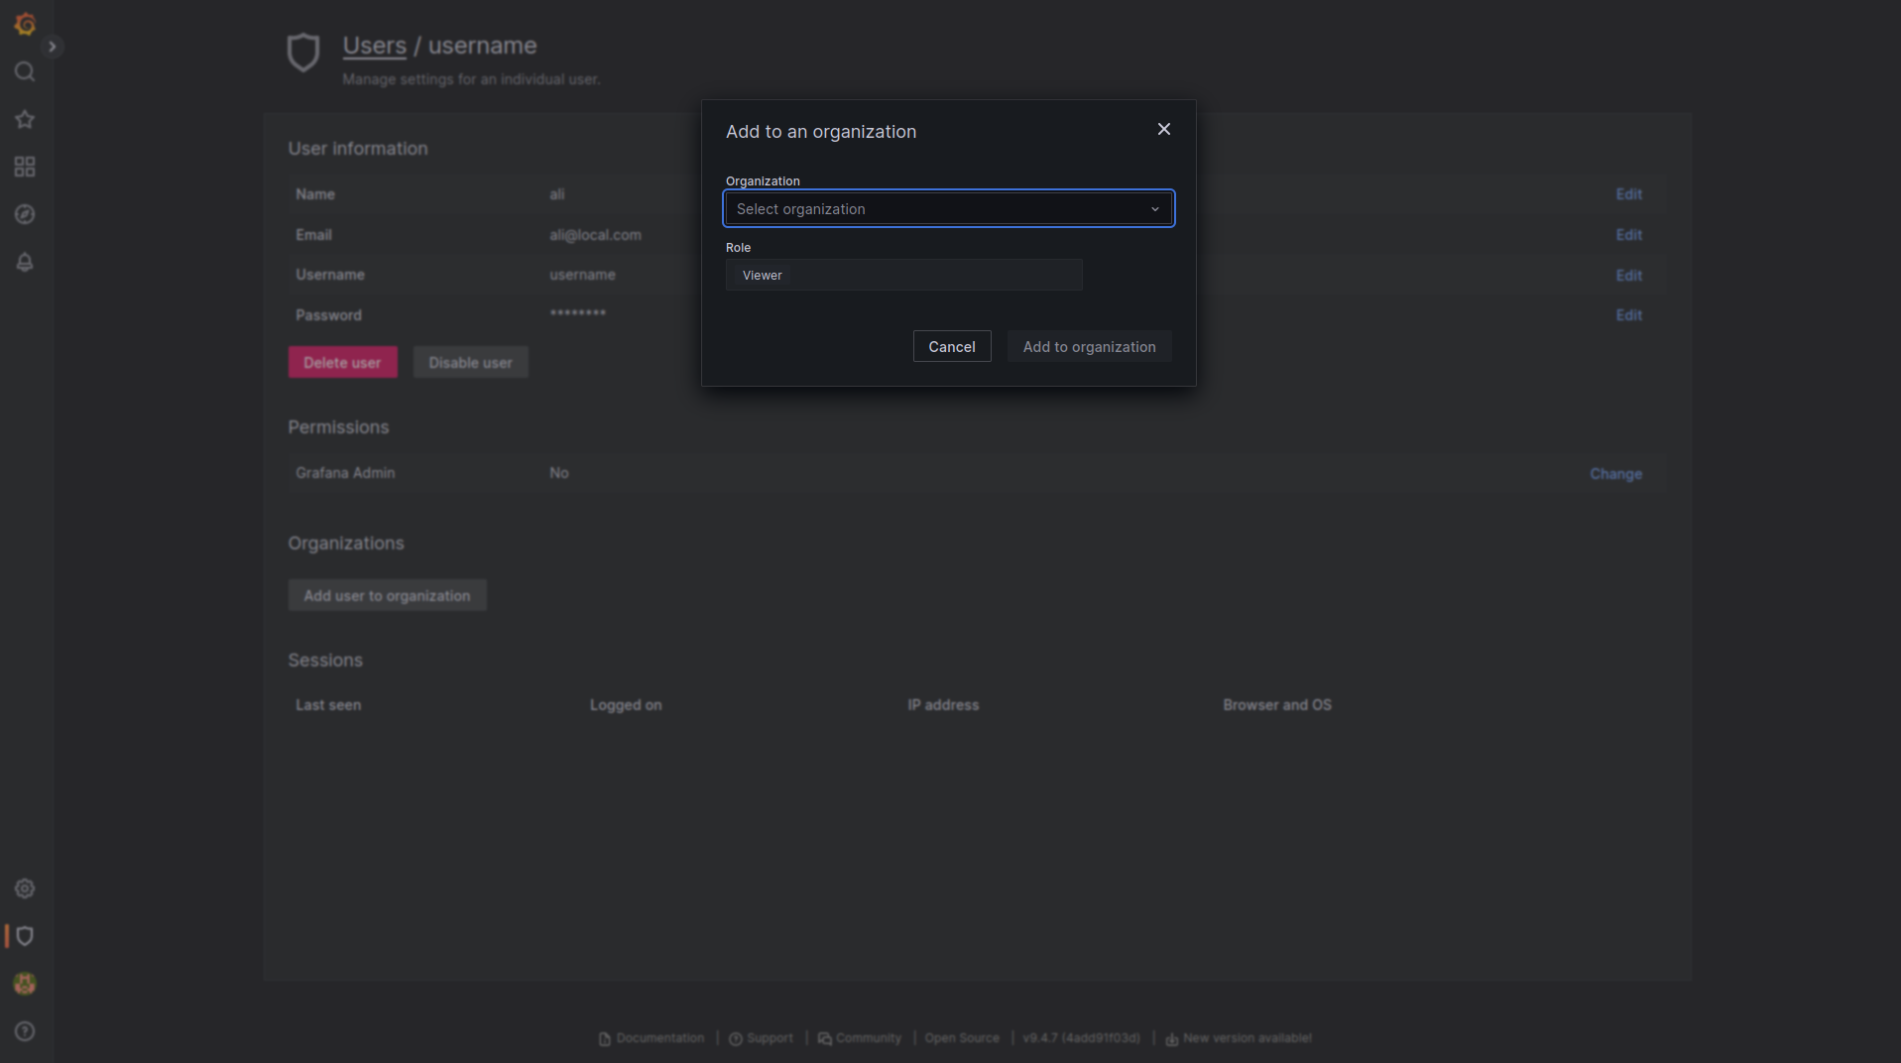This screenshot has height=1063, width=1901.
Task: Open the Select organization dropdown
Action: pos(949,209)
